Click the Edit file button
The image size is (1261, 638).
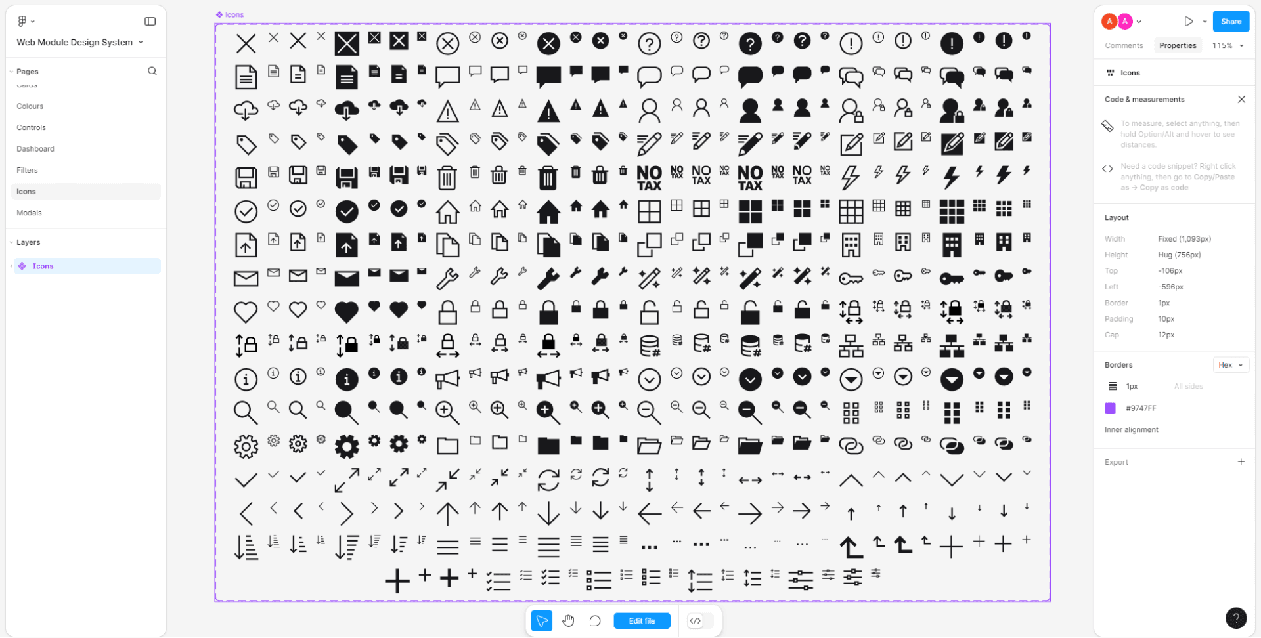click(x=642, y=620)
